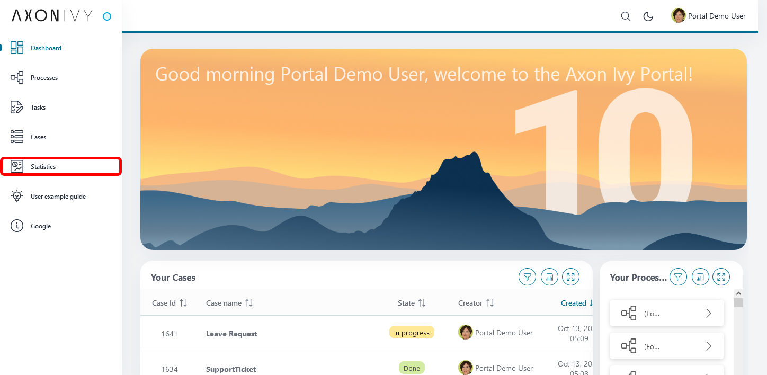The height and width of the screenshot is (375, 767).
Task: Open Processes from the sidebar
Action: 61,77
